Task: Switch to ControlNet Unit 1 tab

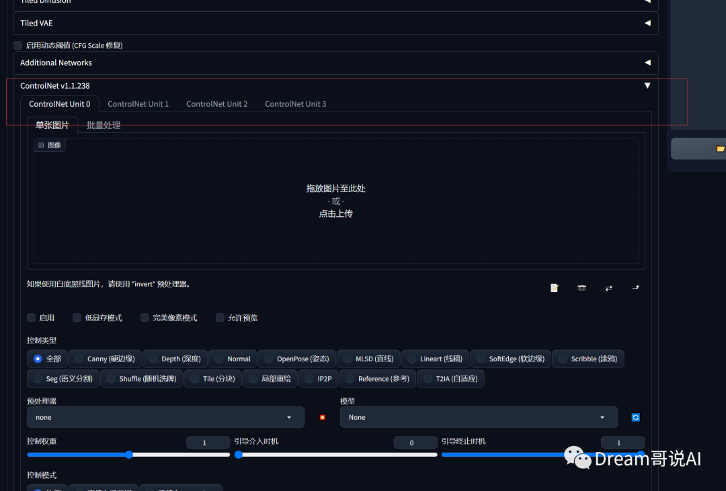Action: click(x=138, y=103)
